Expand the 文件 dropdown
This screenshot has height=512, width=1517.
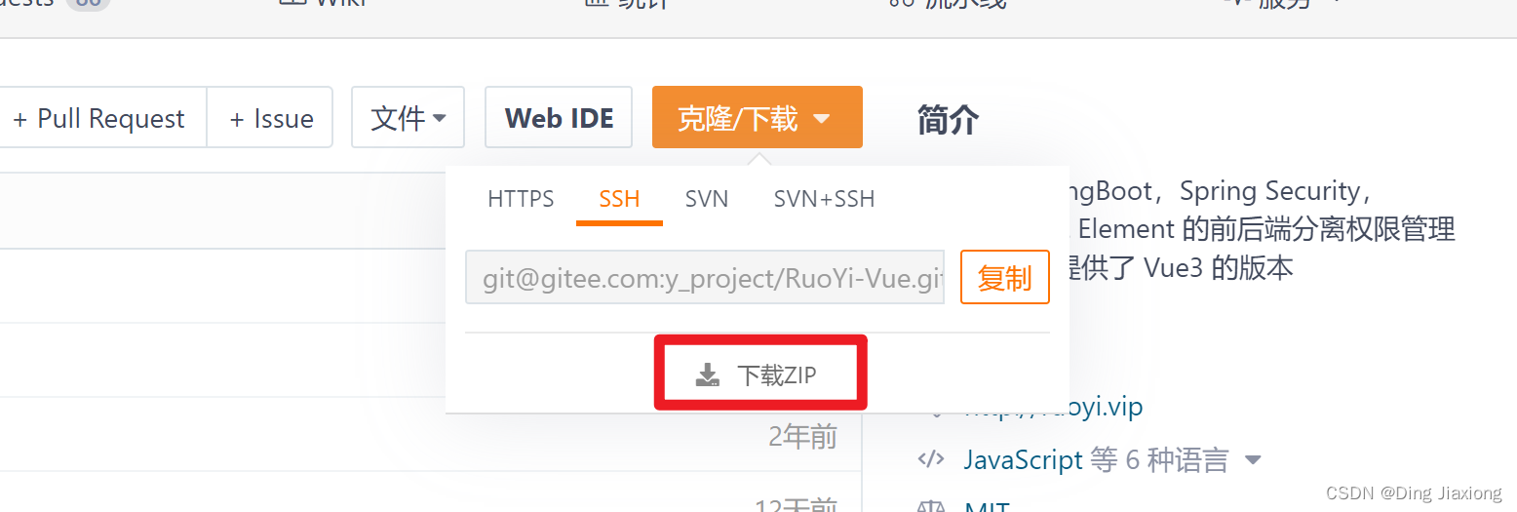click(408, 117)
